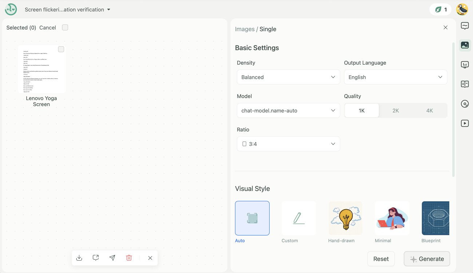The height and width of the screenshot is (273, 473).
Task: Open the presentation slides sidebar icon
Action: pyautogui.click(x=465, y=65)
